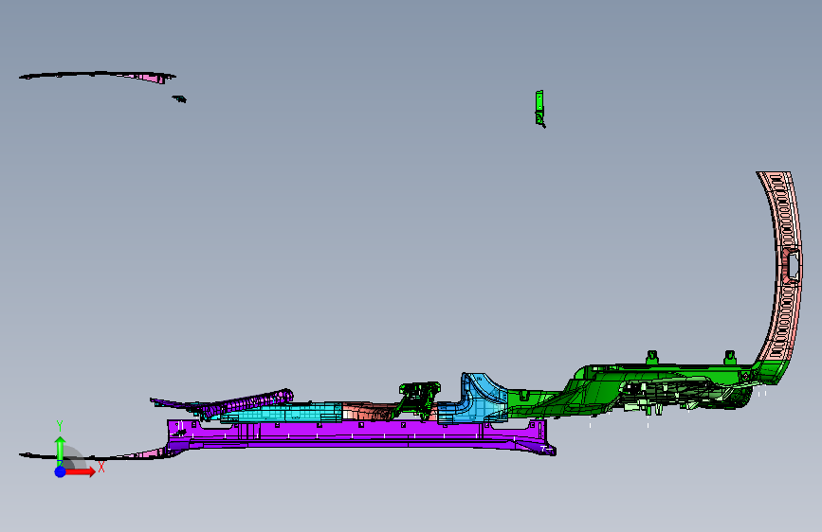822x532 pixels.
Task: Select the small green bracket floating at the top
Action: [x=539, y=109]
